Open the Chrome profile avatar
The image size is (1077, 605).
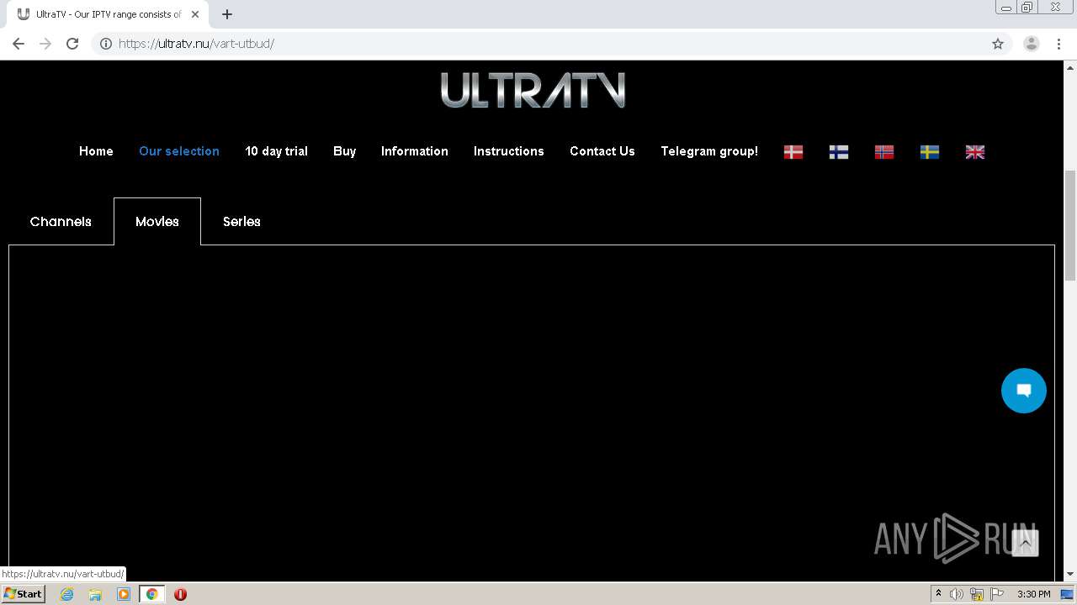pos(1032,44)
